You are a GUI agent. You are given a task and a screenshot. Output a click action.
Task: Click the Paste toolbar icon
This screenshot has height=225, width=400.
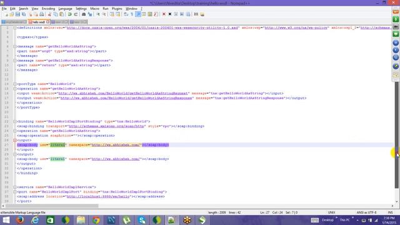[61, 14]
